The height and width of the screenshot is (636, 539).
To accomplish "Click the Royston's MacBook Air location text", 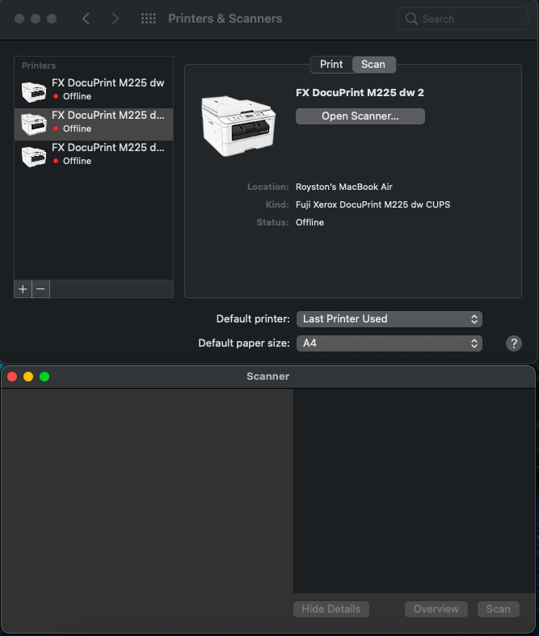I will tap(344, 187).
